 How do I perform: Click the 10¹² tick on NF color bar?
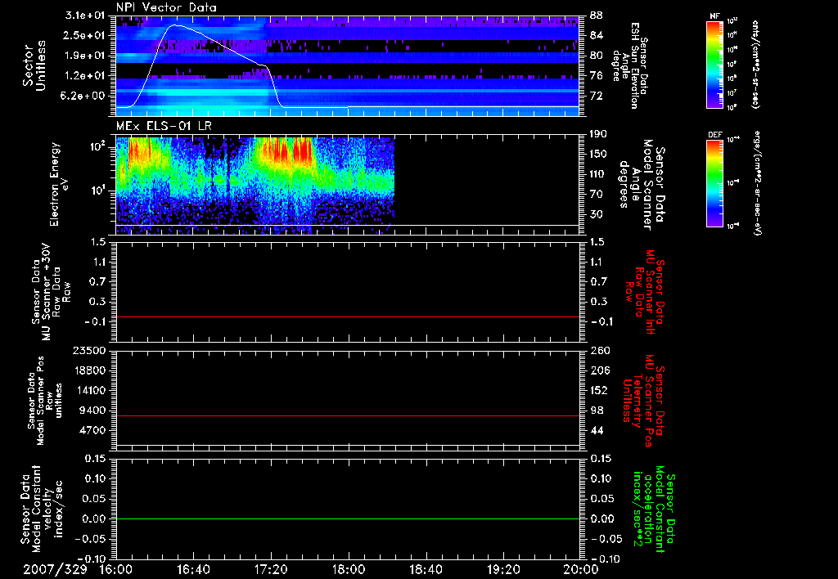point(732,20)
